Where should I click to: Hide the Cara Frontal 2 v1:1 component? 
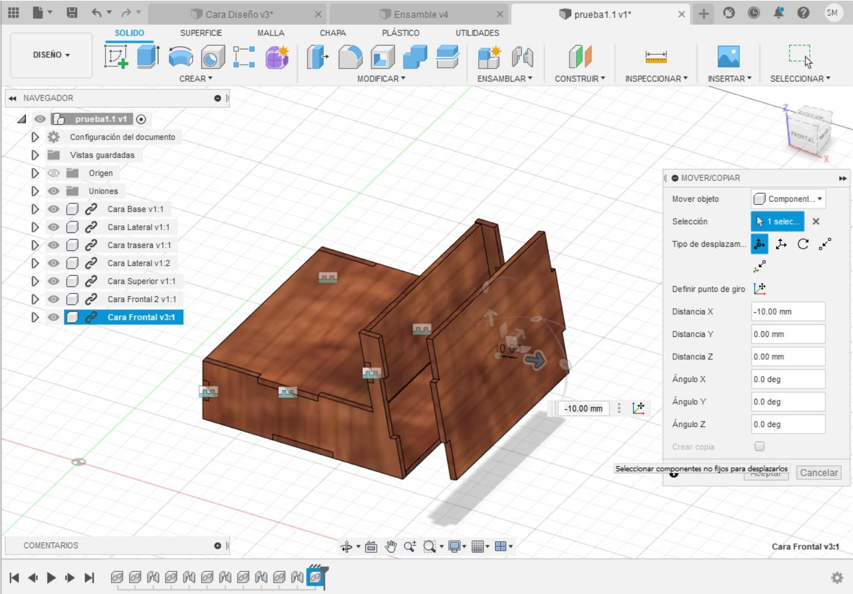click(53, 299)
